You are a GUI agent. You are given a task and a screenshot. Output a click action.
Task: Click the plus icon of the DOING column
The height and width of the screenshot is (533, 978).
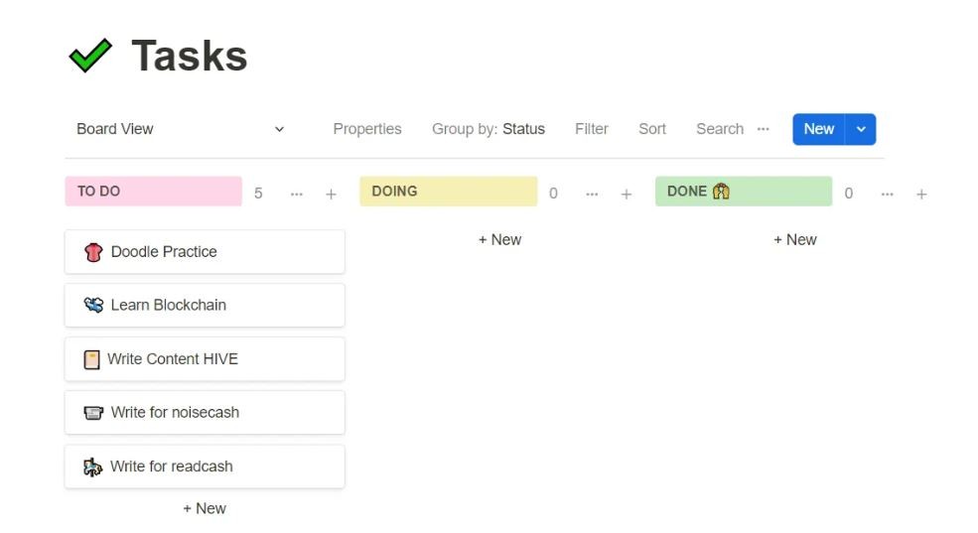pos(627,194)
